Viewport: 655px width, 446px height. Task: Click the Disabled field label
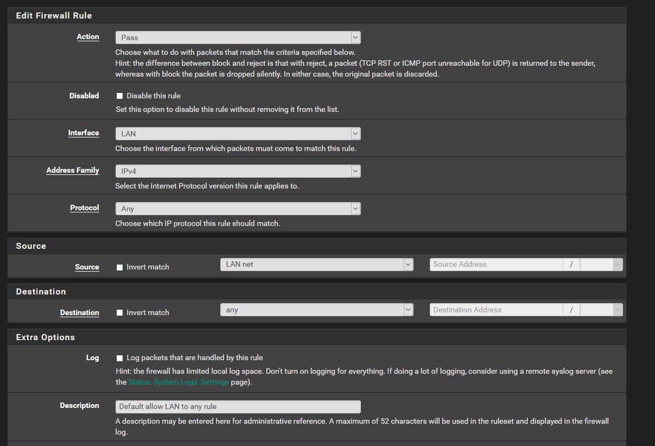(x=84, y=96)
